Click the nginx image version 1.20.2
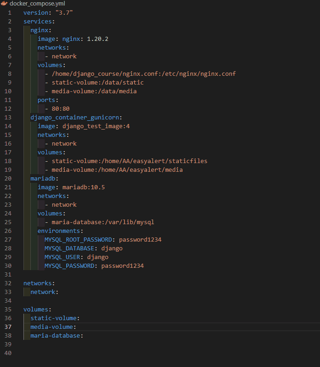320x367 pixels. pos(97,39)
